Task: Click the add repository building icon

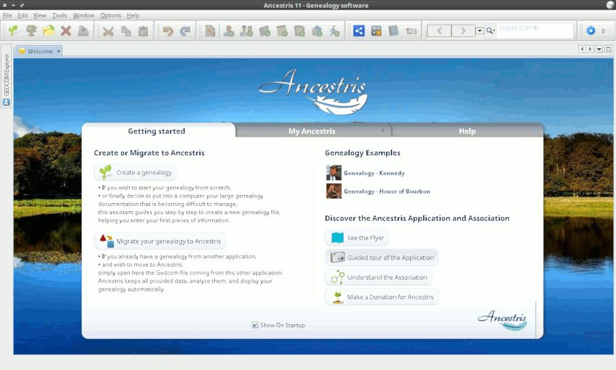Action: tap(317, 31)
